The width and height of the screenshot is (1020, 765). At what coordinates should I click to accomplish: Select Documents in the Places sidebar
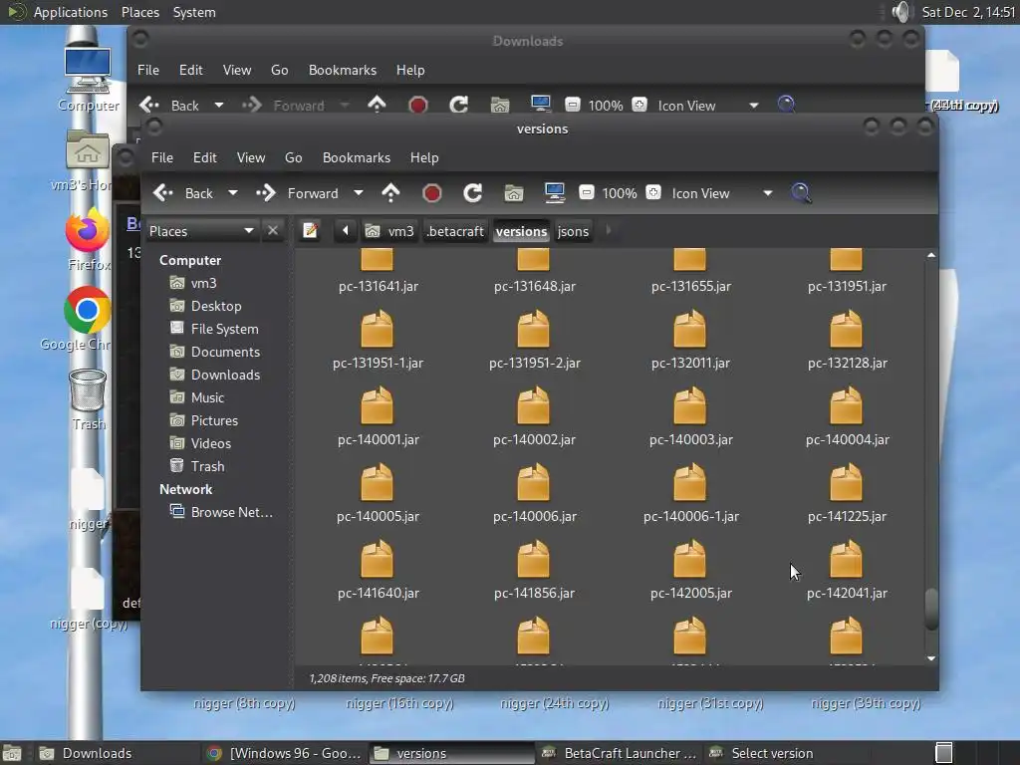tap(225, 352)
